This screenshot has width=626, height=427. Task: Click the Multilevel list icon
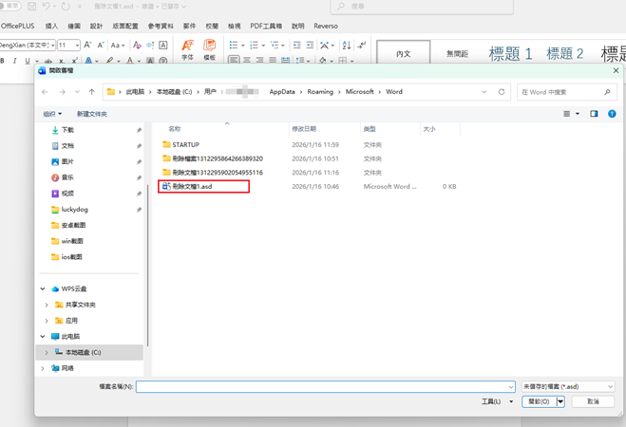[x=275, y=45]
